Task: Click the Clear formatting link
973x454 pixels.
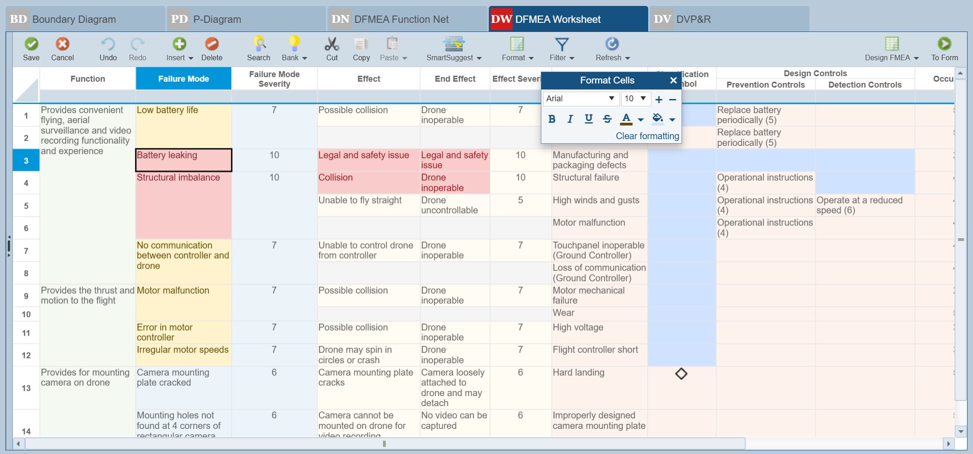Action: [647, 136]
